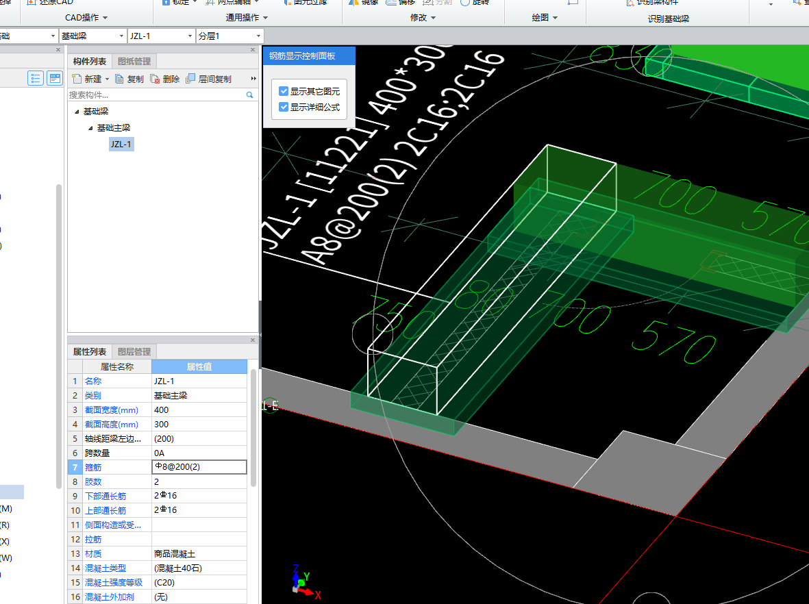Image resolution: width=809 pixels, height=604 pixels.
Task: Click the 混凝土外加剂 property link
Action: [x=110, y=596]
